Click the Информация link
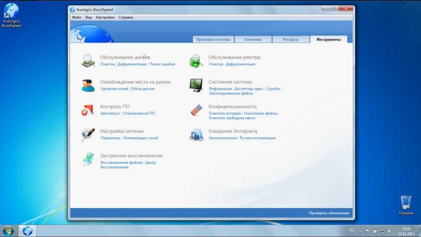 point(220,89)
